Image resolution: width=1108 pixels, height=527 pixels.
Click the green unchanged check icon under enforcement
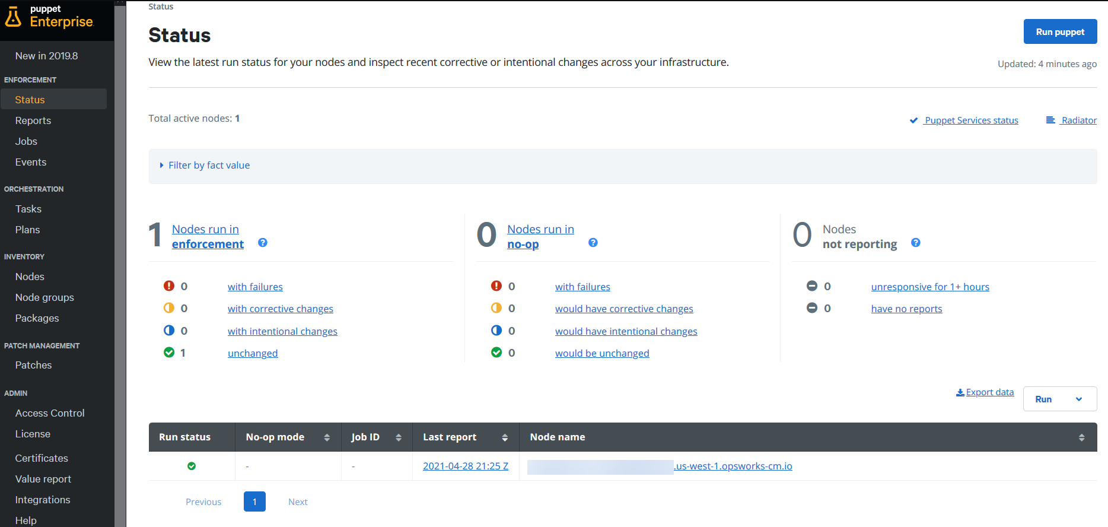[169, 353]
